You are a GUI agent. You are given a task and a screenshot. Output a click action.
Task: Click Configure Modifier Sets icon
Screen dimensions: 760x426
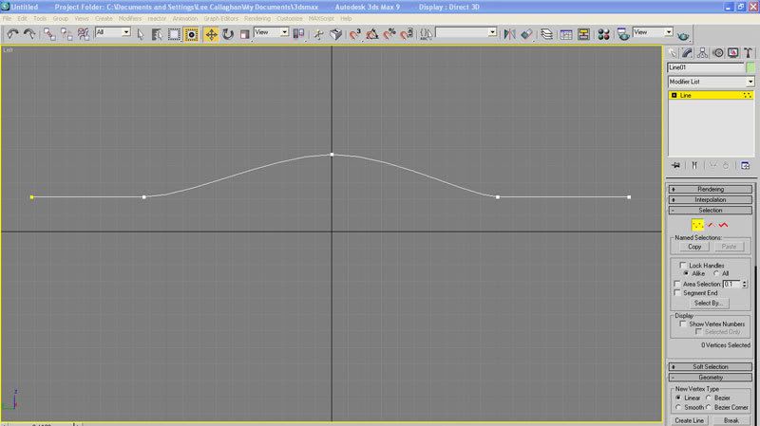(x=746, y=165)
